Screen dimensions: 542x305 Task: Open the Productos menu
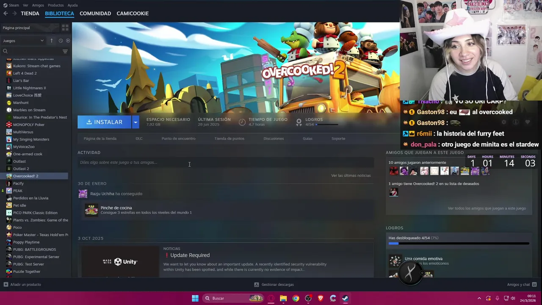point(56,5)
